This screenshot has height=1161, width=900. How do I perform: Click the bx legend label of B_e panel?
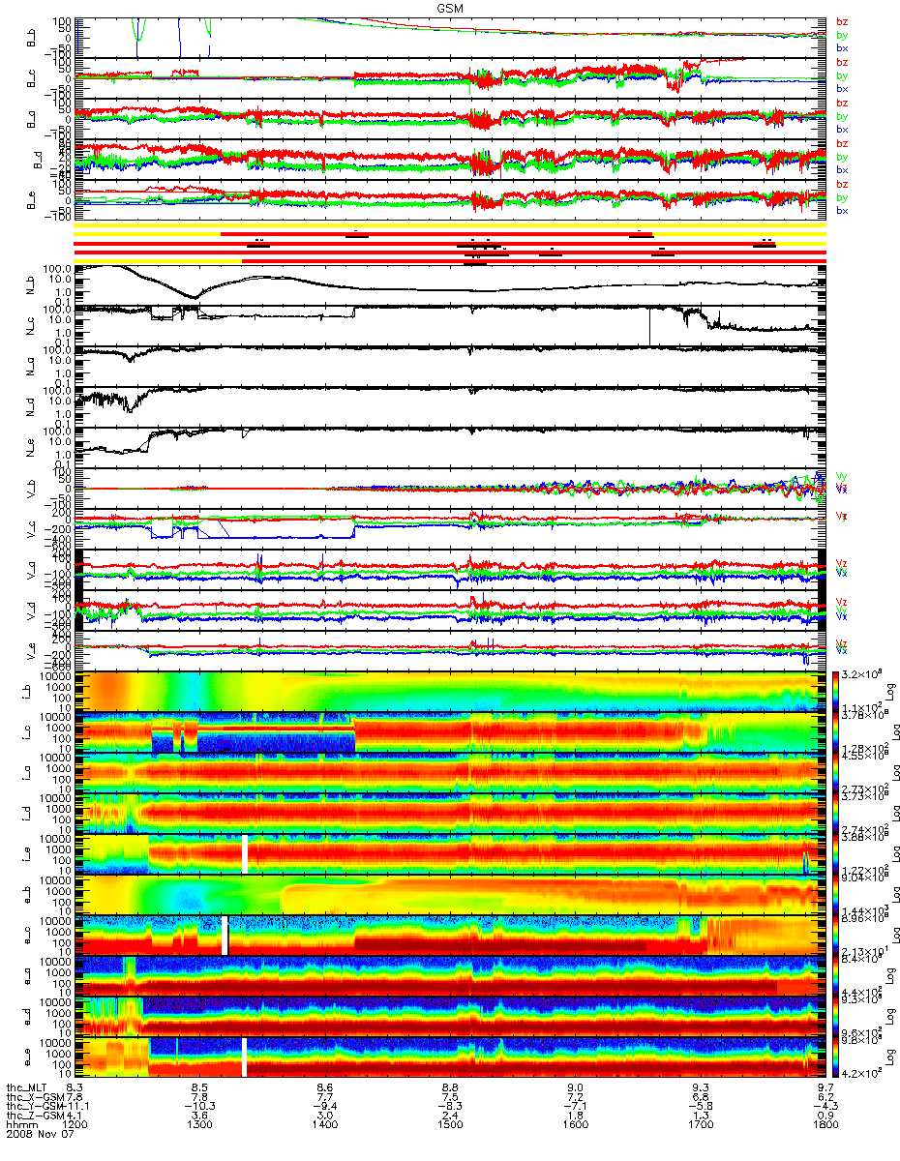[x=841, y=211]
